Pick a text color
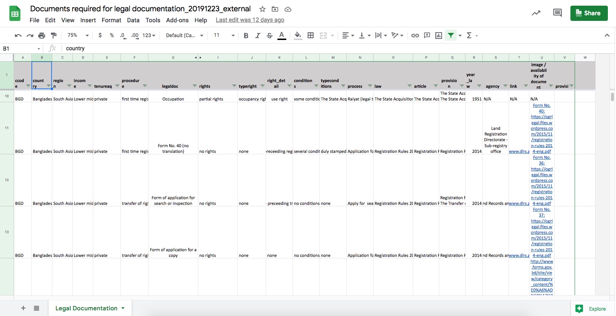616x316 pixels. pyautogui.click(x=282, y=35)
